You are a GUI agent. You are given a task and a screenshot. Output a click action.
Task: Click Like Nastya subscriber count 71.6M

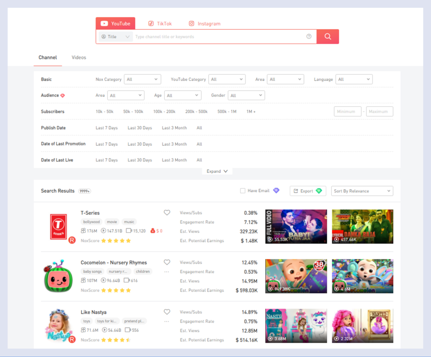(x=89, y=330)
